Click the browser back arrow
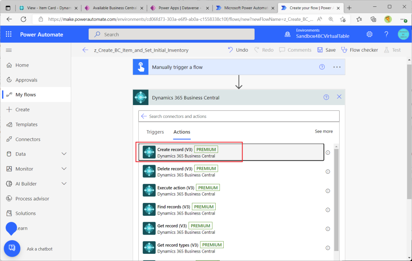Screen dimensions: 412x261 (9, 19)
